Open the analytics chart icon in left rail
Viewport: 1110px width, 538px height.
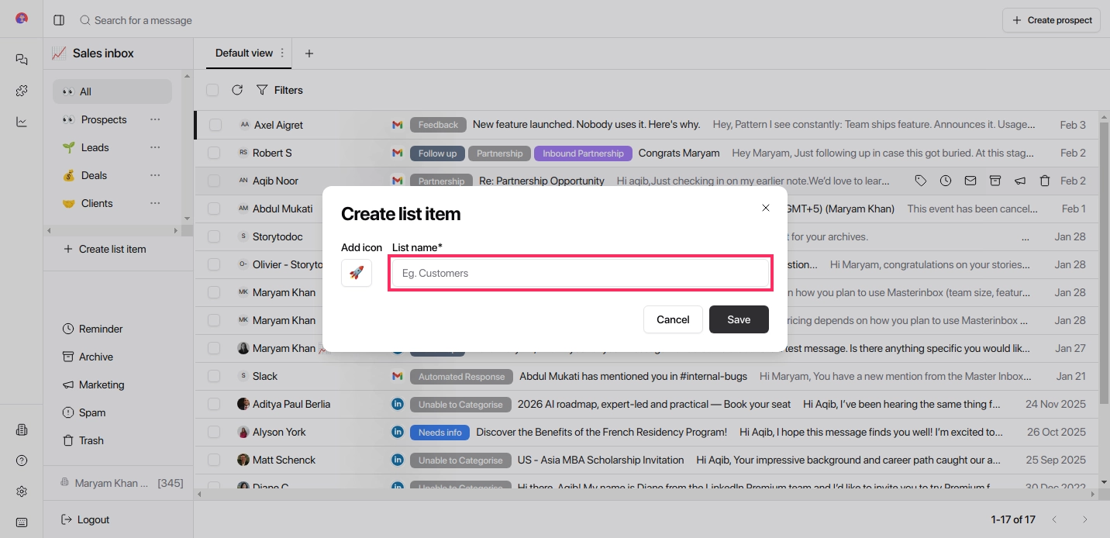[x=21, y=121]
